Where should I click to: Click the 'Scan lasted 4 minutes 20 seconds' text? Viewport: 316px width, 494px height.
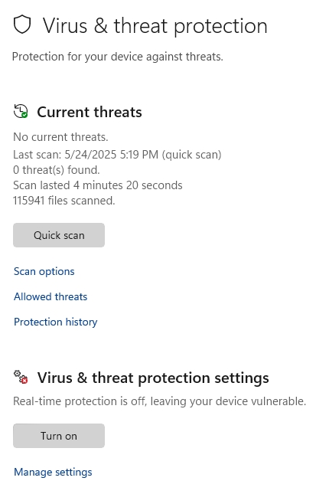click(98, 185)
